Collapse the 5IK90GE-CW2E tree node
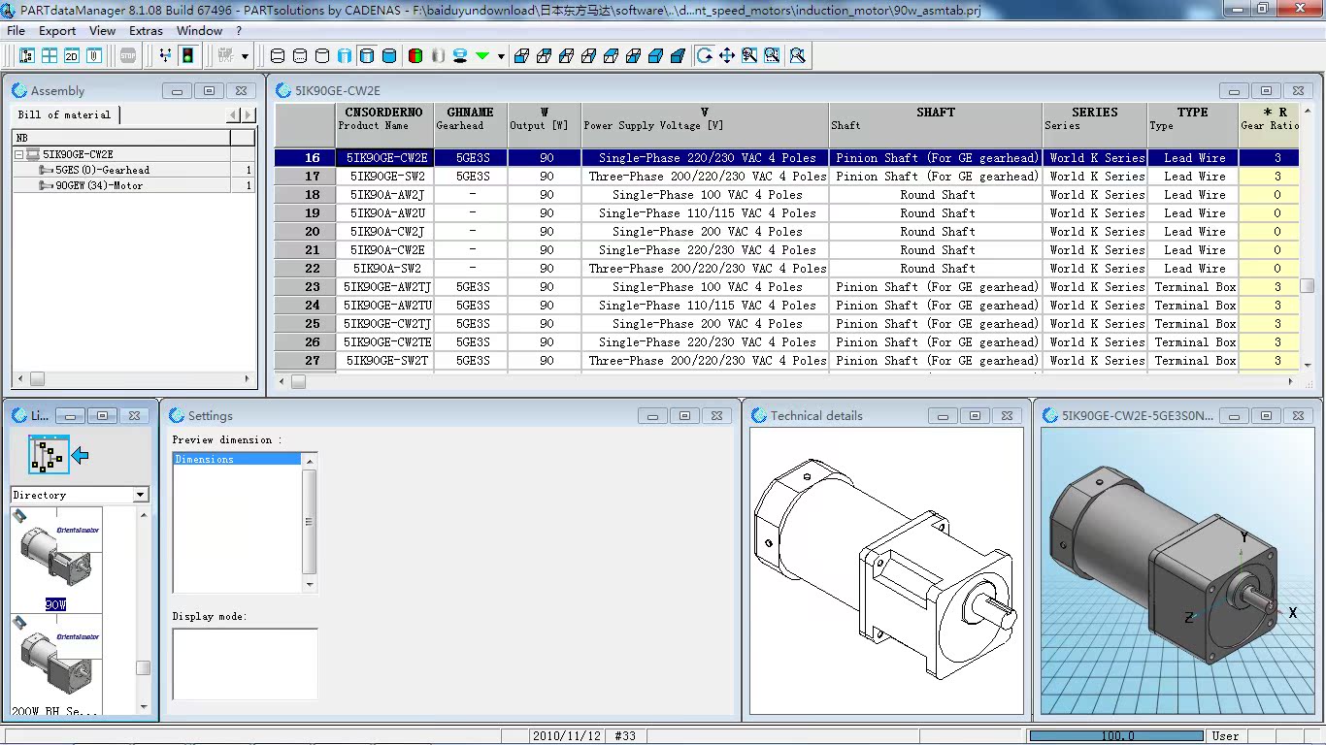The height and width of the screenshot is (745, 1326). coord(19,154)
